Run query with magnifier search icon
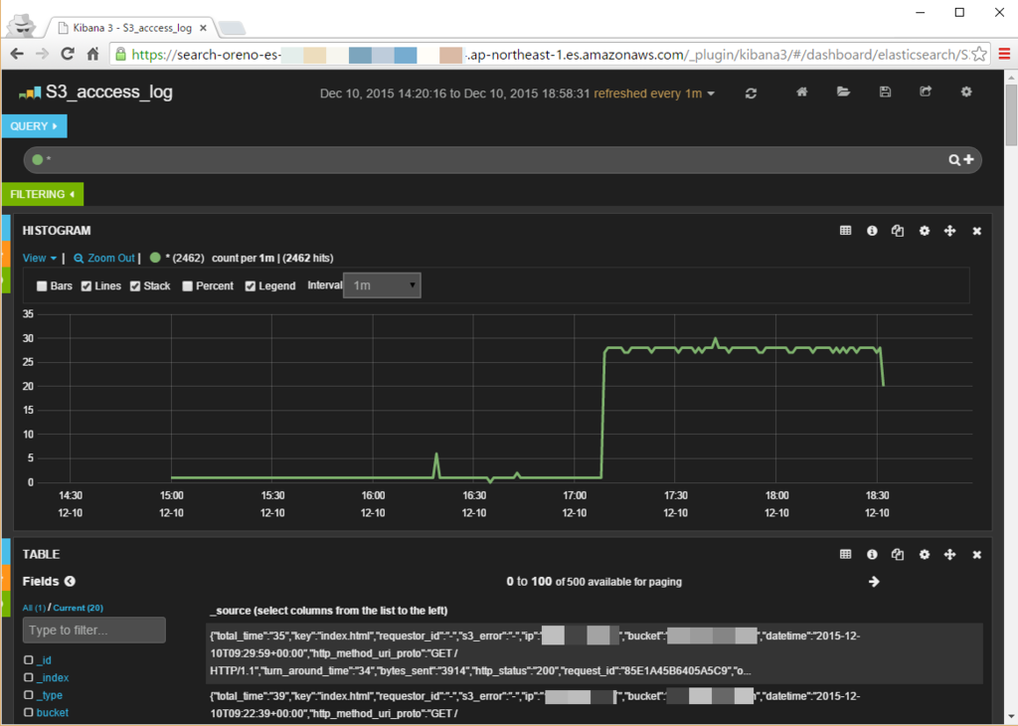 pyautogui.click(x=954, y=160)
